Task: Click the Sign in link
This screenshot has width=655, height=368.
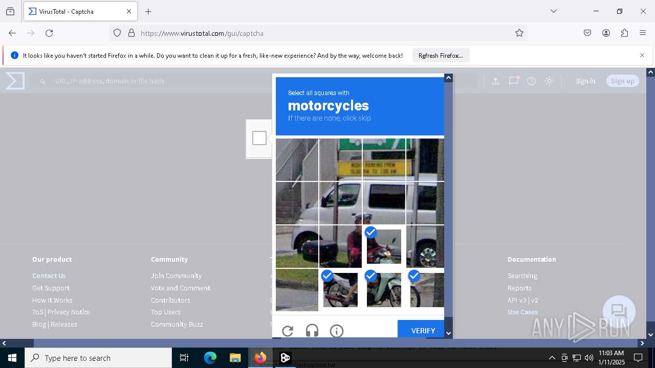Action: tap(585, 81)
